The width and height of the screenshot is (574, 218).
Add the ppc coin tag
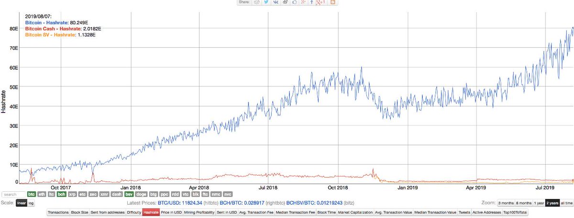(x=165, y=194)
